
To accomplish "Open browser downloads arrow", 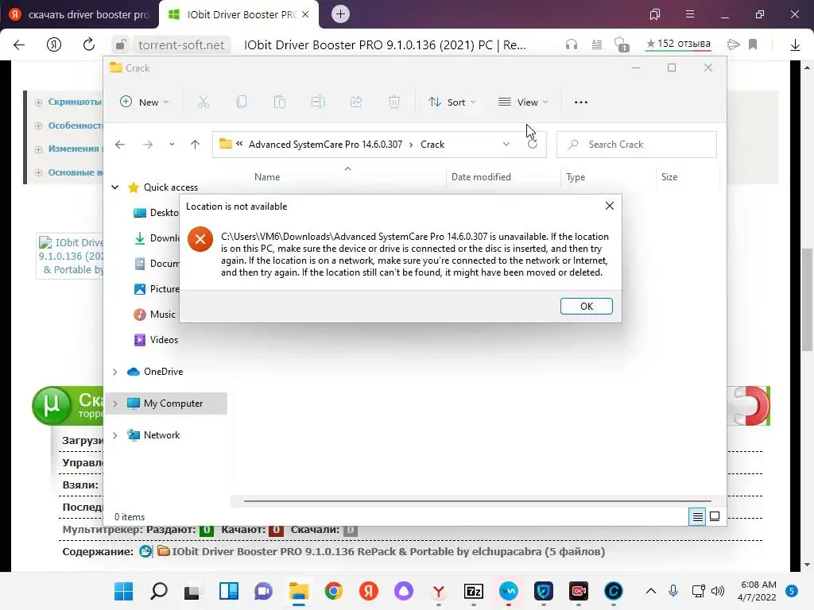I will (x=795, y=45).
